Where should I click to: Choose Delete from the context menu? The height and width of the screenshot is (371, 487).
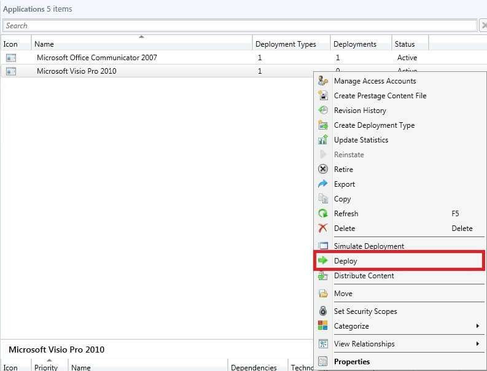[x=400, y=228]
